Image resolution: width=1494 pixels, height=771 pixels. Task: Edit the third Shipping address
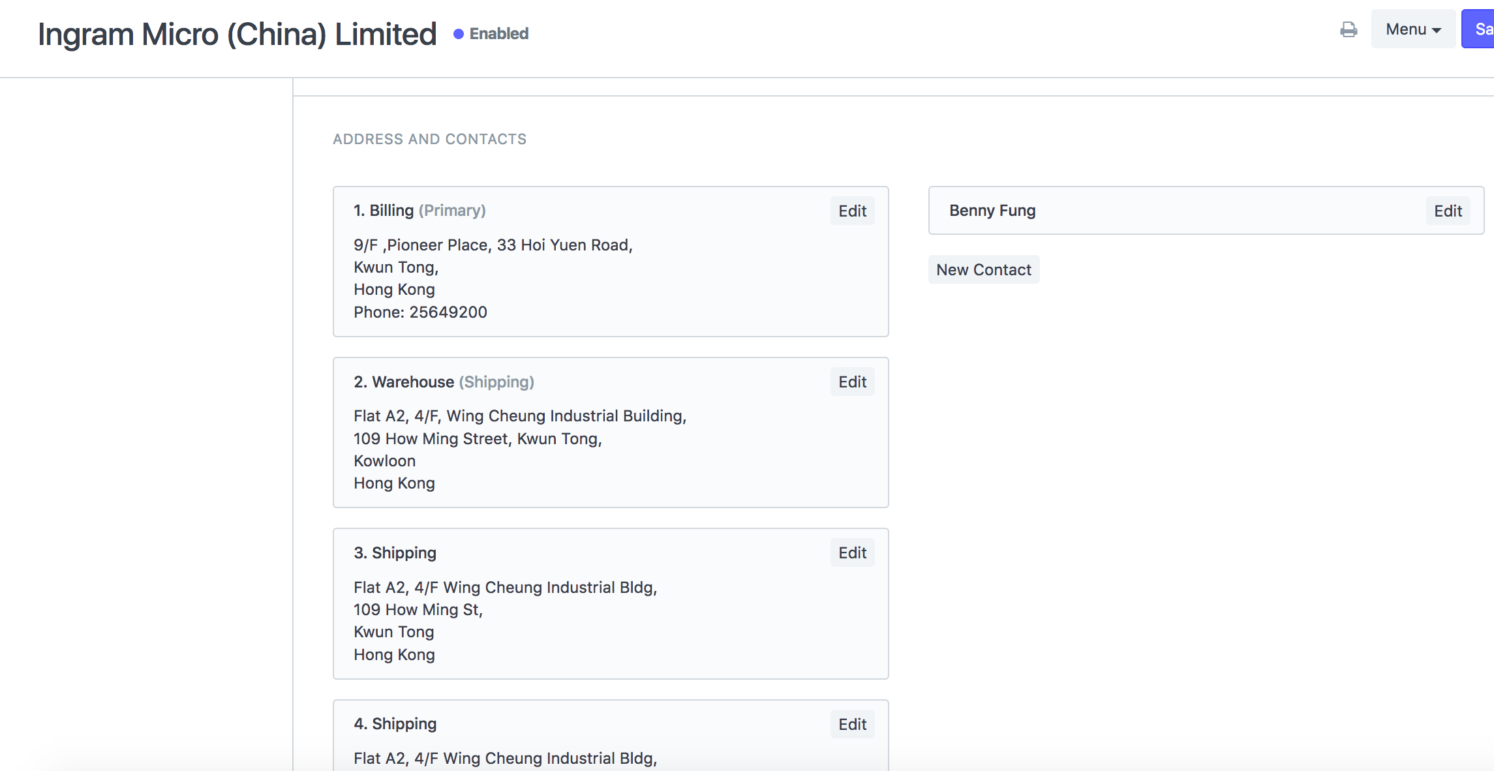pyautogui.click(x=852, y=552)
